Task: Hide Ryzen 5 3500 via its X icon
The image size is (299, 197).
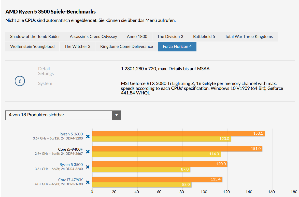Action: (88, 167)
